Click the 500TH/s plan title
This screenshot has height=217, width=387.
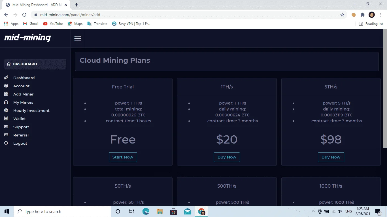(227, 186)
